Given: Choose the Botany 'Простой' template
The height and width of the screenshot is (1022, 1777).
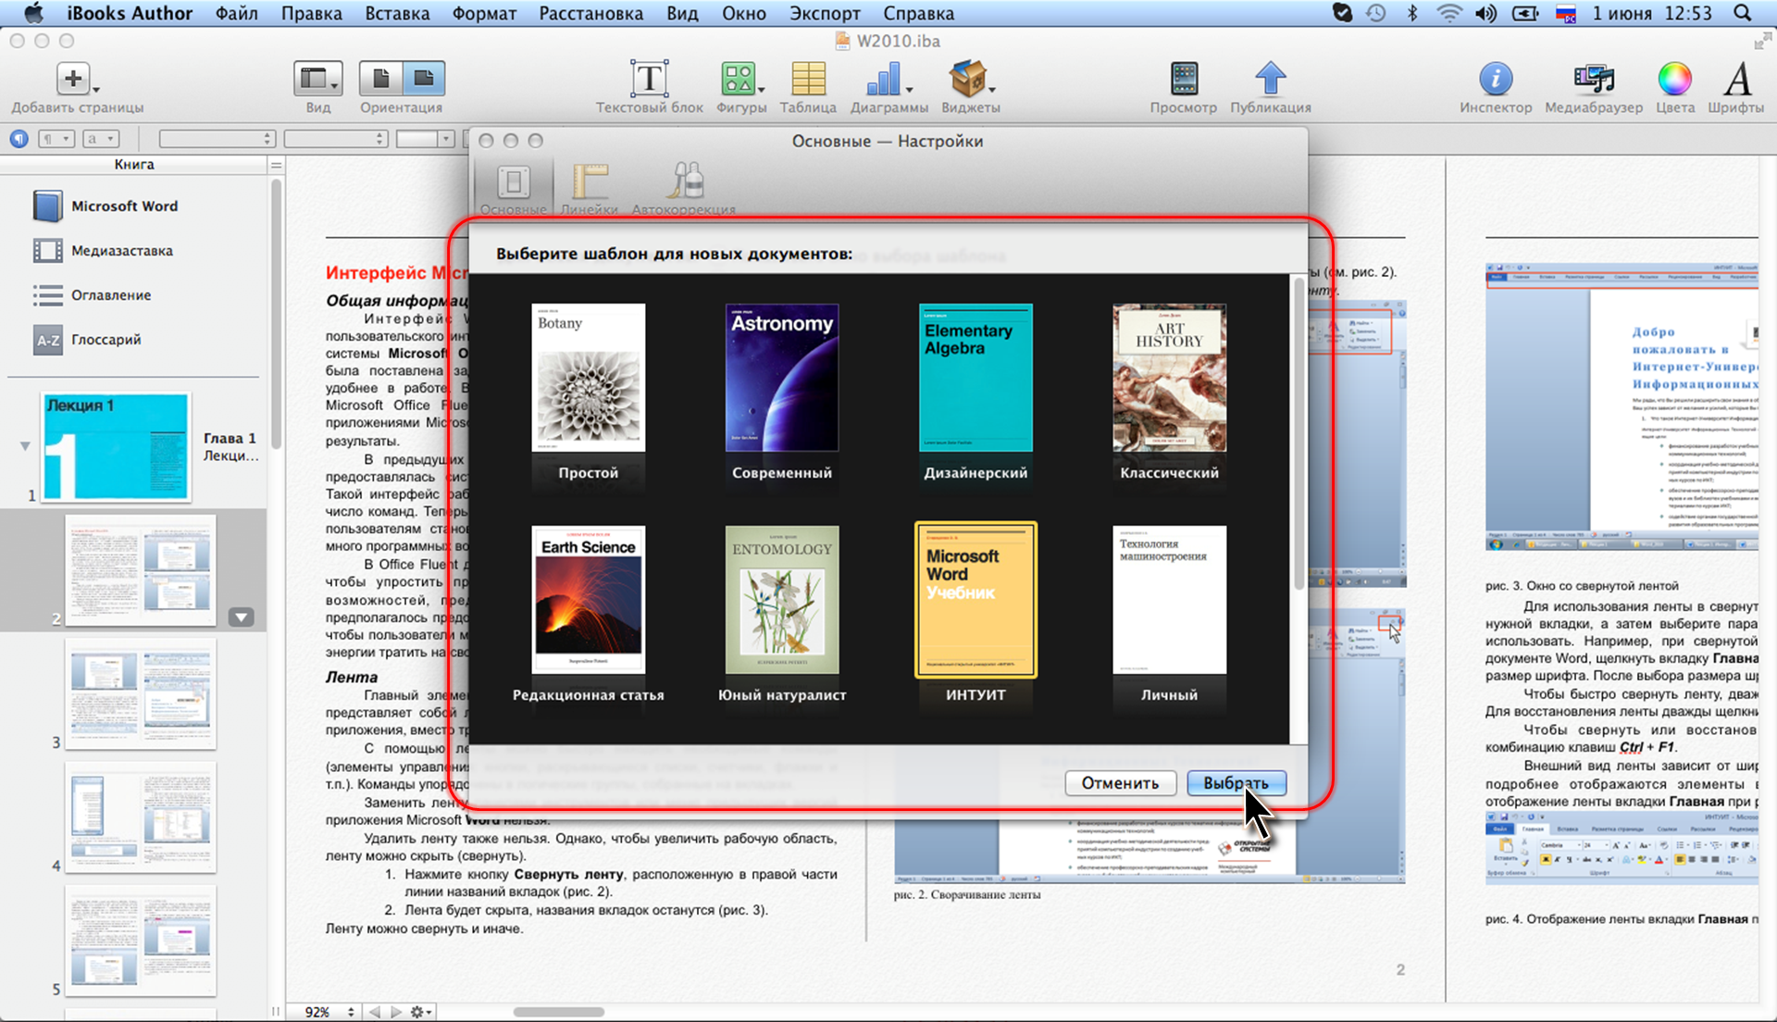Looking at the screenshot, I should (588, 377).
